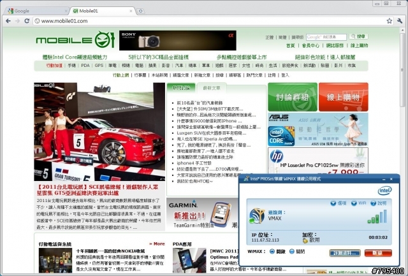
Task: Open the Sony camera banner ad
Action: 178,40
